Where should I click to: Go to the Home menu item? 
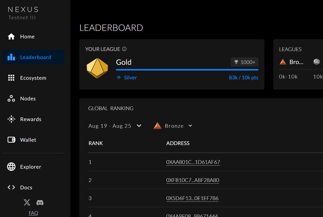click(33, 37)
